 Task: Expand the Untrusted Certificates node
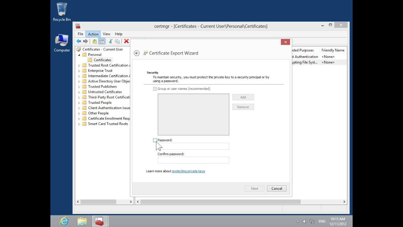[79, 92]
